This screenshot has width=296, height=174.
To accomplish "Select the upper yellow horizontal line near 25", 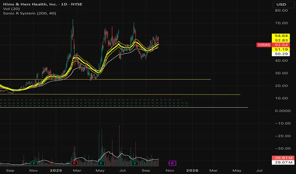I will coord(105,79).
